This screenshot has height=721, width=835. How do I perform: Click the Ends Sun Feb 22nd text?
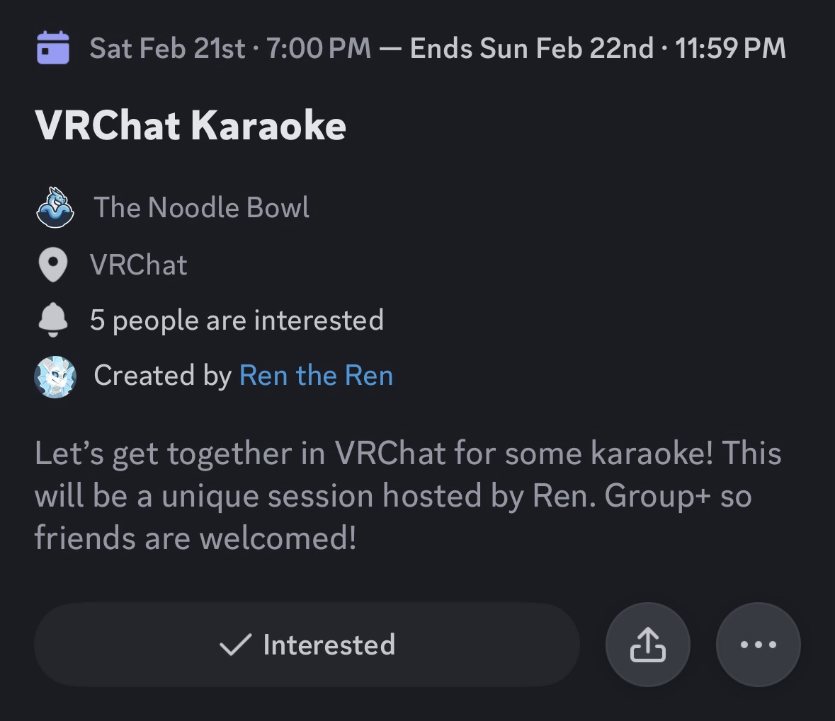[x=531, y=48]
